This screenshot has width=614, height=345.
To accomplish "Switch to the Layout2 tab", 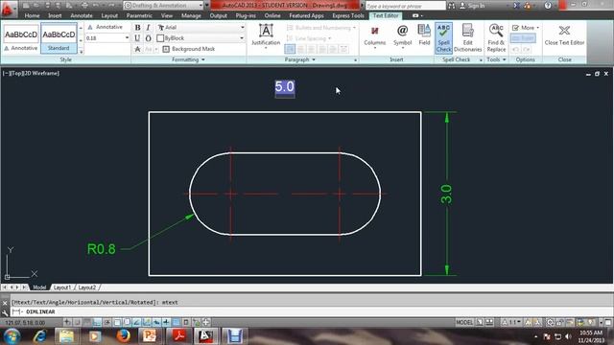I will pyautogui.click(x=87, y=287).
